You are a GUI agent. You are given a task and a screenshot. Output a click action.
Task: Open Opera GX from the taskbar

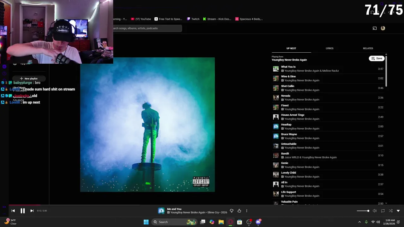point(230,222)
